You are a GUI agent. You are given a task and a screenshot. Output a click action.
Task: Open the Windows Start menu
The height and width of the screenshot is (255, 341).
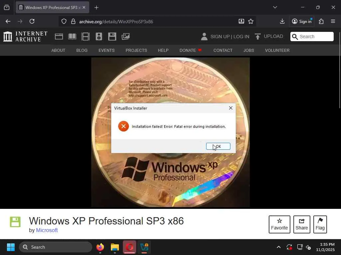click(11, 247)
